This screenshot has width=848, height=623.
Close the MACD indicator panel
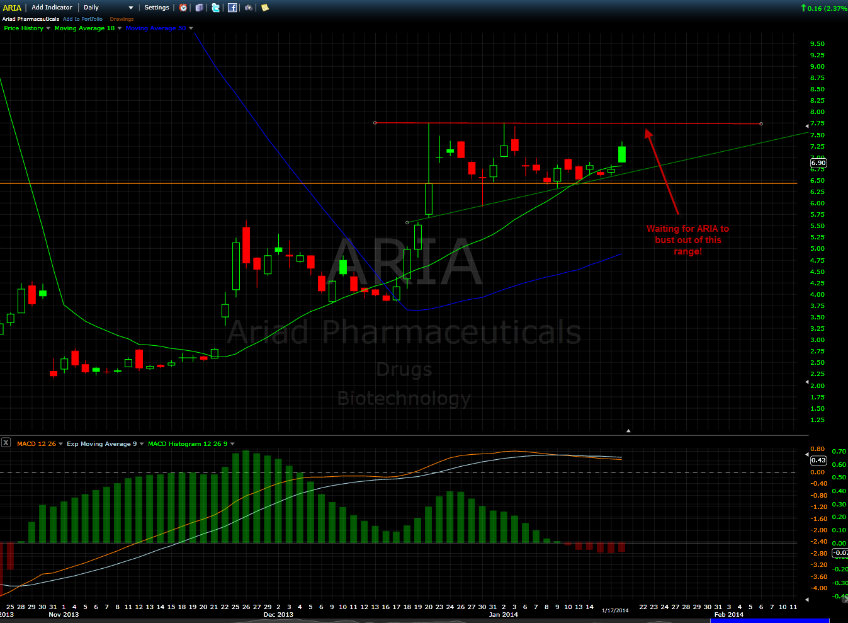click(6, 443)
